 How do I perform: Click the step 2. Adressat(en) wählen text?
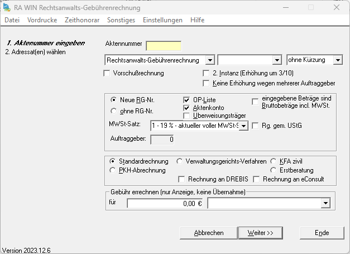click(36, 52)
